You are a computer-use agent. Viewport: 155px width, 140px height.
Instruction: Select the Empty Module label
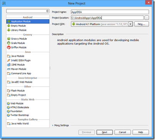tap(18, 26)
